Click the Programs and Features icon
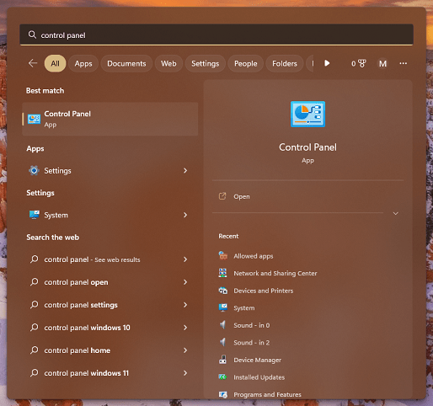 tap(223, 394)
